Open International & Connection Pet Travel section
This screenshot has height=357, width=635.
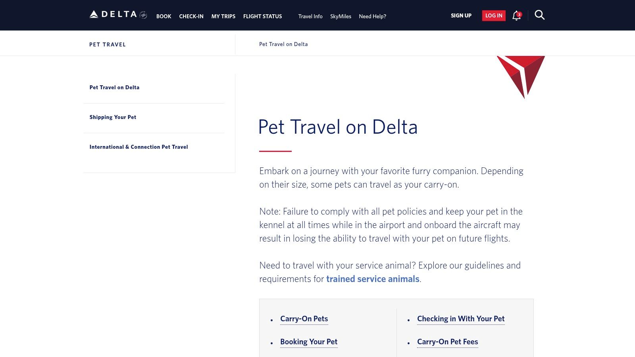[x=139, y=147]
